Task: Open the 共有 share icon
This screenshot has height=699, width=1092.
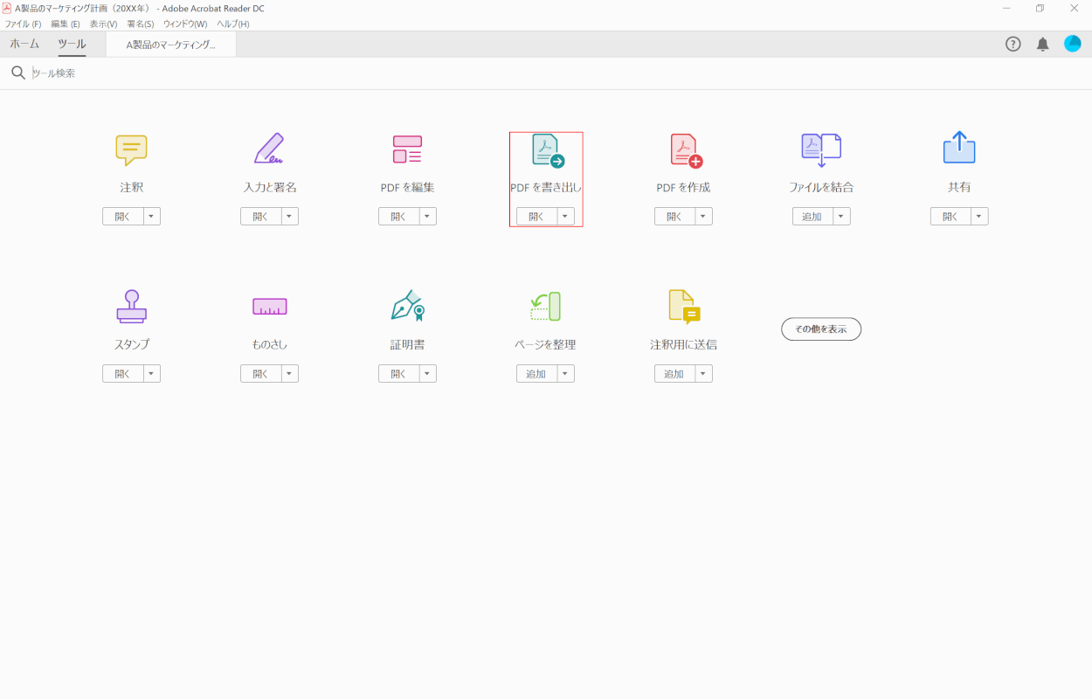Action: click(959, 149)
